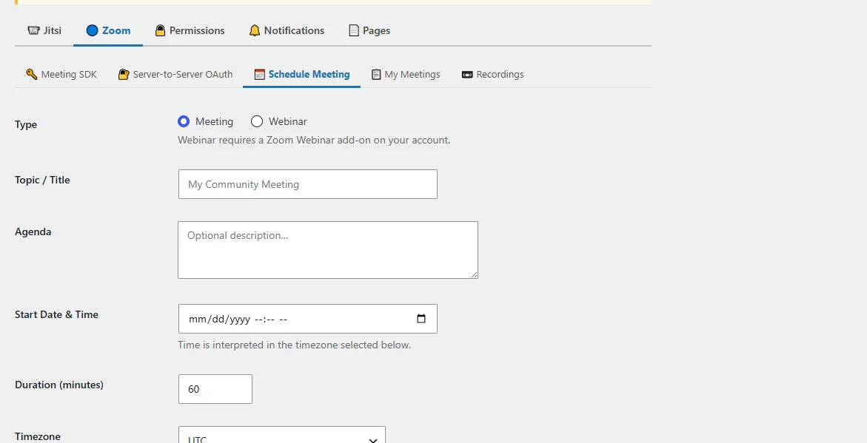The width and height of the screenshot is (867, 443).
Task: Click the Notifications bell icon
Action: 255,30
